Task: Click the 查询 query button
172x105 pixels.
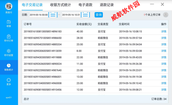Action: tap(99, 15)
